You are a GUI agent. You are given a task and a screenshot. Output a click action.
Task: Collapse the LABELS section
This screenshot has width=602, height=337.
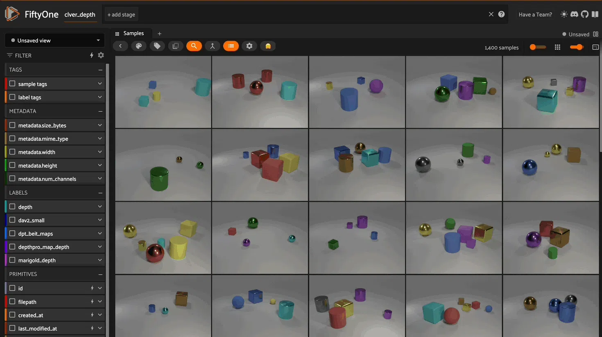click(x=100, y=193)
